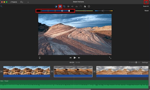The image size is (150, 90).
Task: Click the transition icon before the selected clip
Action: point(52,71)
